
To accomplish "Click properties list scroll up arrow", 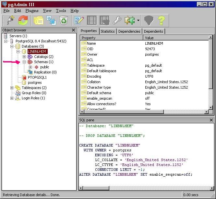I will 210,37.
